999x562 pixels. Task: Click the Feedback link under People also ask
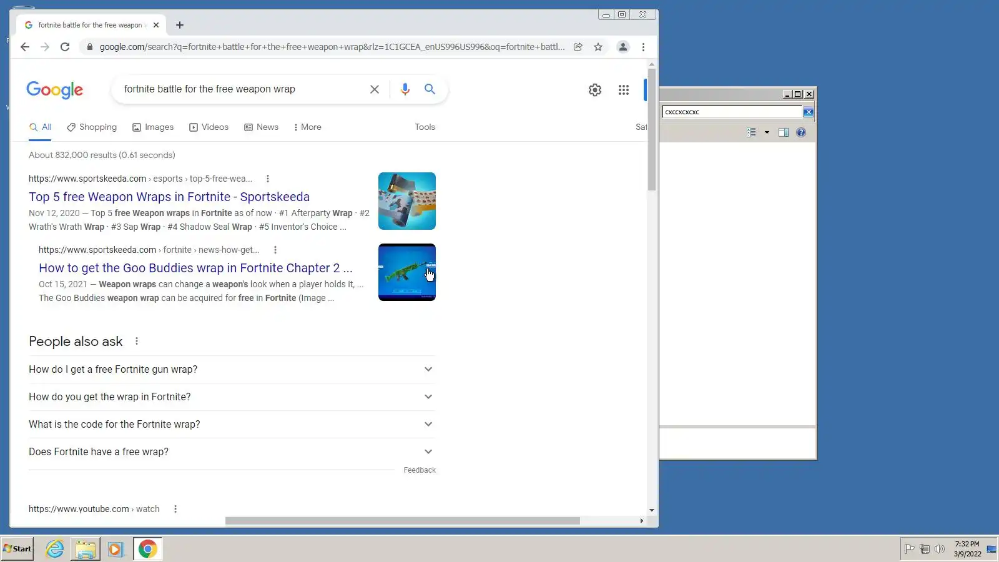tap(420, 470)
